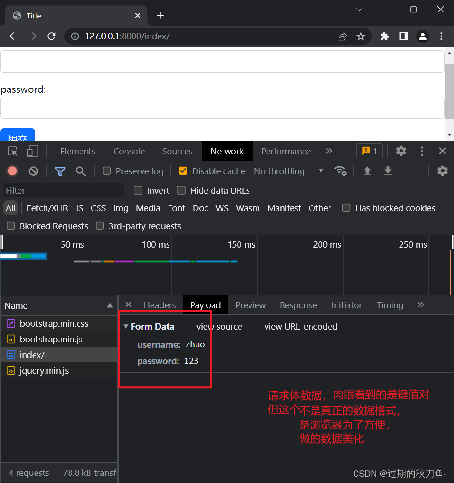Click the page vertical scrollbar thumb
454x483 pixels.
click(449, 91)
